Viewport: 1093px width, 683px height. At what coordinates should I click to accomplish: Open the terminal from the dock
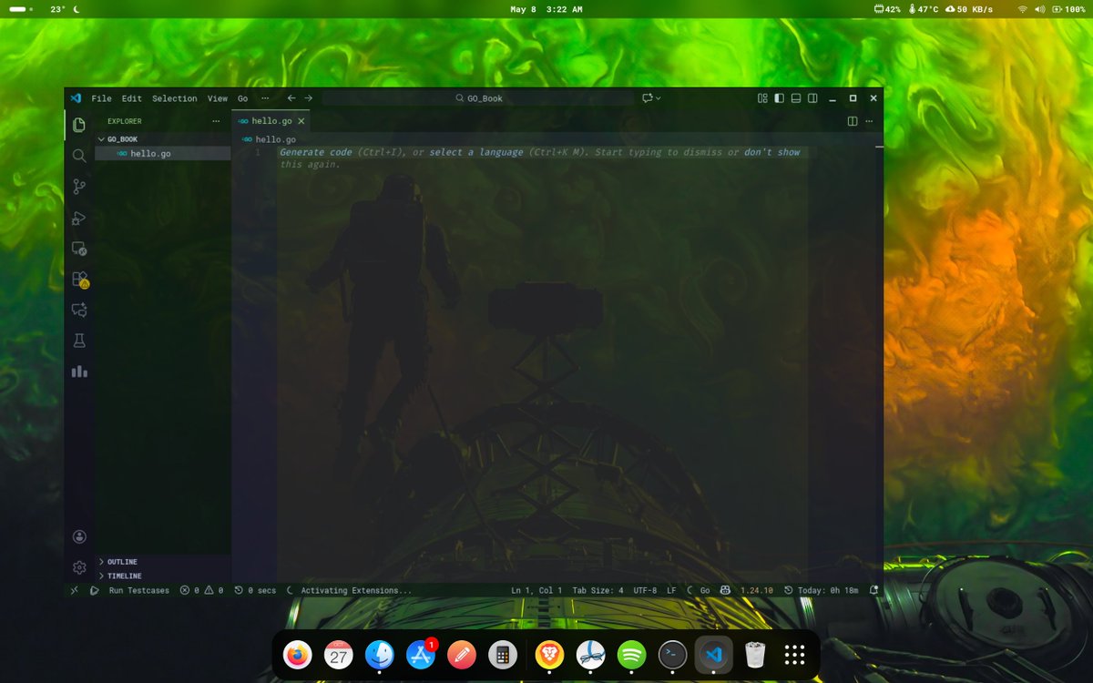coord(672,655)
